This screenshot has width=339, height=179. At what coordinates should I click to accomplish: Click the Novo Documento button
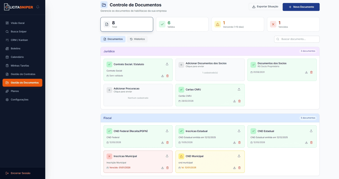[301, 7]
